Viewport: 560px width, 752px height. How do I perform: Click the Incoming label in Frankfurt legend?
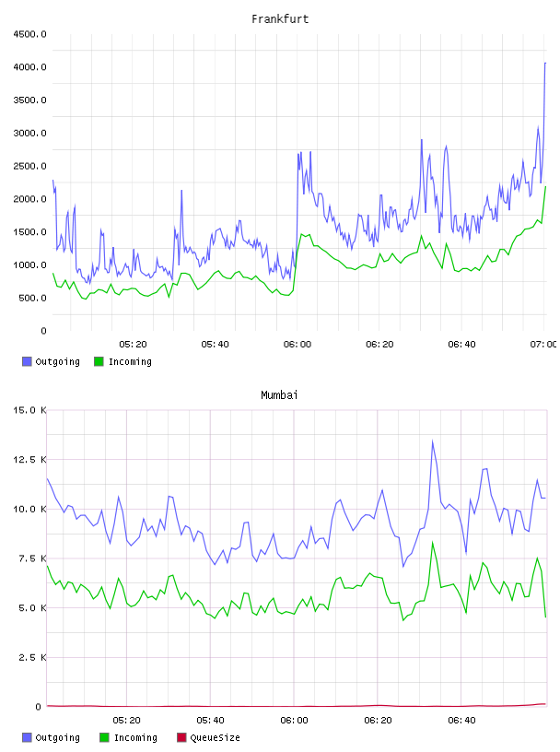(130, 362)
